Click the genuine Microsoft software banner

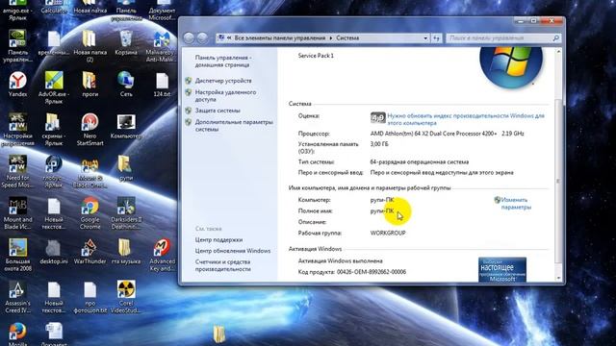click(x=502, y=269)
